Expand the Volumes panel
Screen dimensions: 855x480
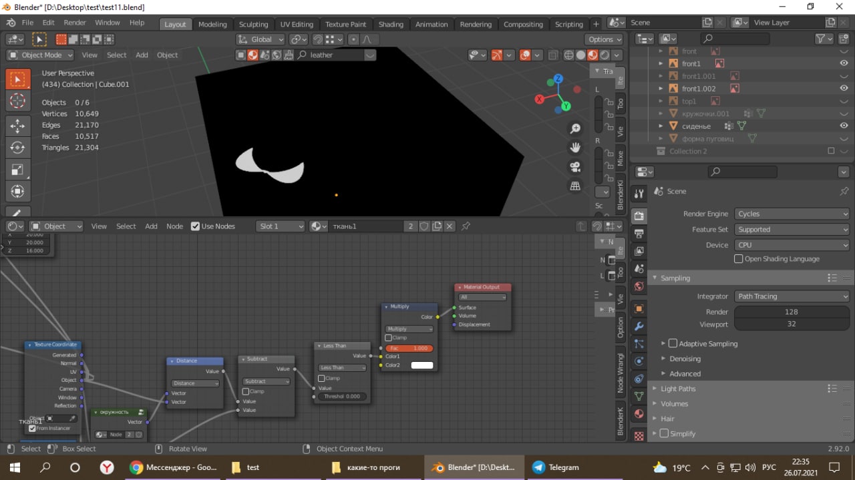click(x=675, y=404)
